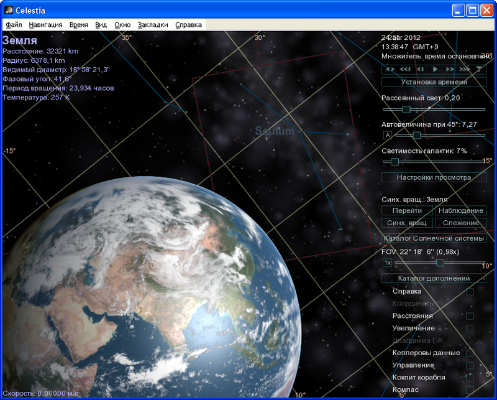Open Каталог дополнений
Viewport: 497px width, 400px height.
click(x=434, y=279)
